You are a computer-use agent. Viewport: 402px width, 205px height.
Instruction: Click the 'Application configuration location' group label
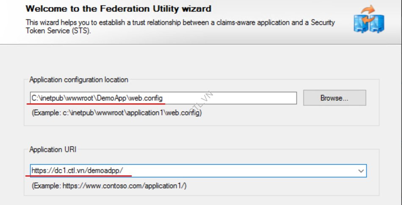point(79,80)
